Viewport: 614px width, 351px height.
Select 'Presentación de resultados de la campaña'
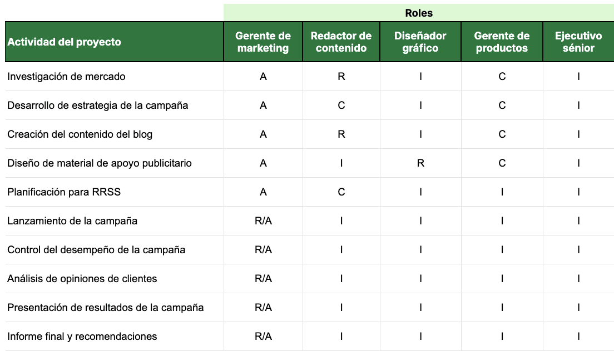[x=106, y=308]
